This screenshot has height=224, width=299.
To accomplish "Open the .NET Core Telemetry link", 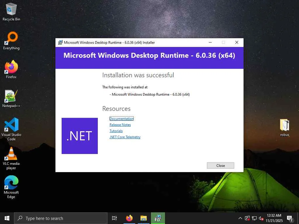I will (125, 137).
